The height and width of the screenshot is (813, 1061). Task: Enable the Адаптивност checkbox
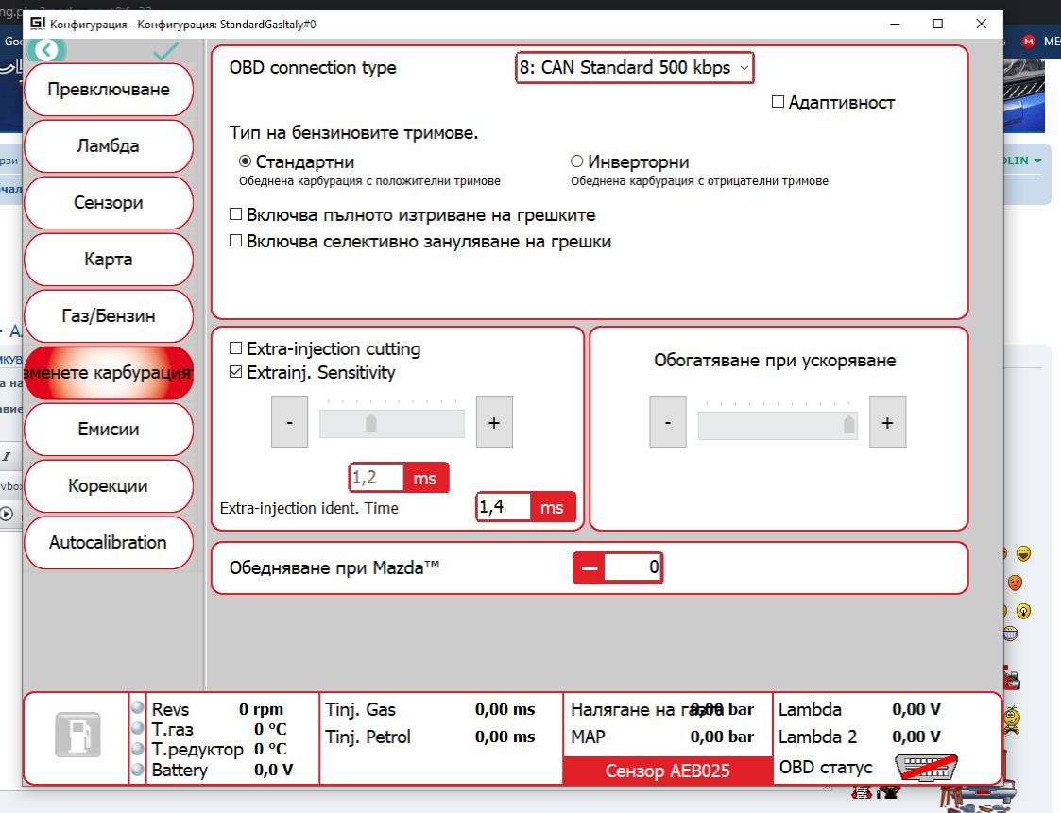pyautogui.click(x=779, y=102)
